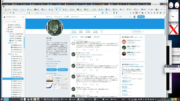This screenshot has height=101, width=180.
Task: Close the bookmarks sidebar with X
Action: click(x=23, y=17)
